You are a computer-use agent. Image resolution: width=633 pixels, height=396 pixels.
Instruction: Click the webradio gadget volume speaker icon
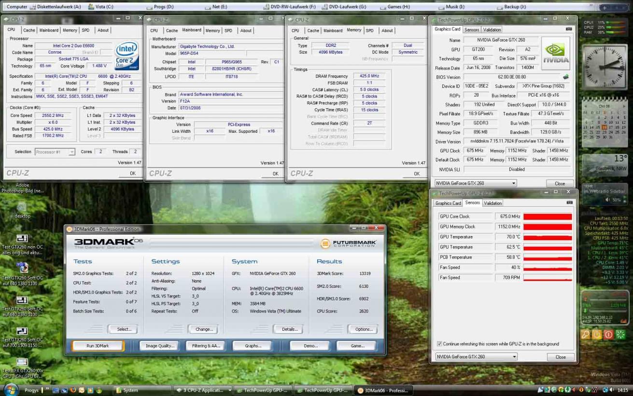click(608, 200)
